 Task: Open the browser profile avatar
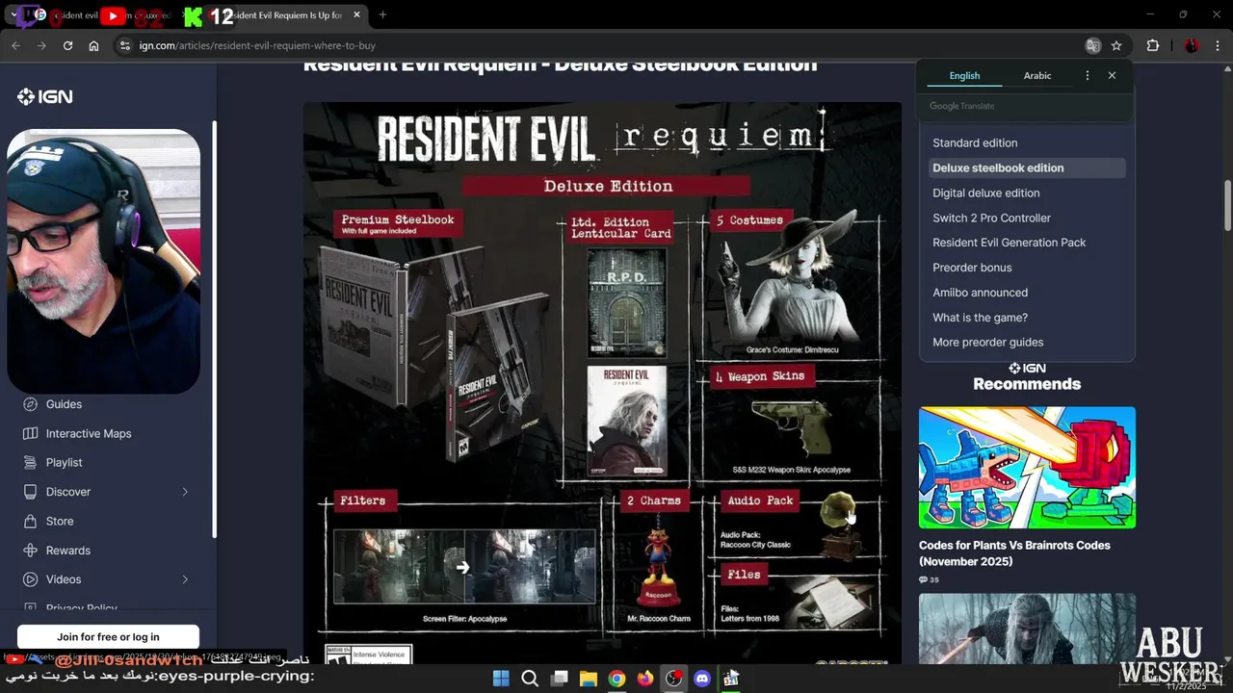coord(1192,45)
